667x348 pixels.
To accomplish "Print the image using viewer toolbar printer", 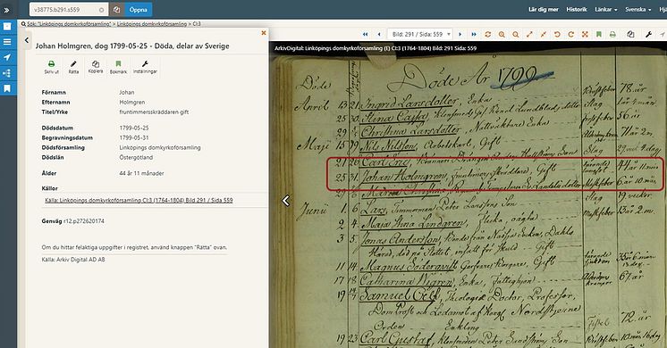I will [612, 35].
